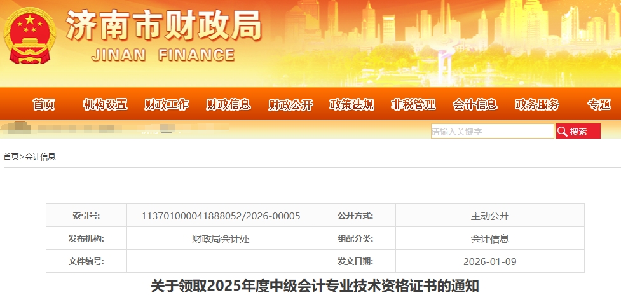Screen dimensions: 621x295
Task: Click the red 搜索 search button
Action: [578, 131]
